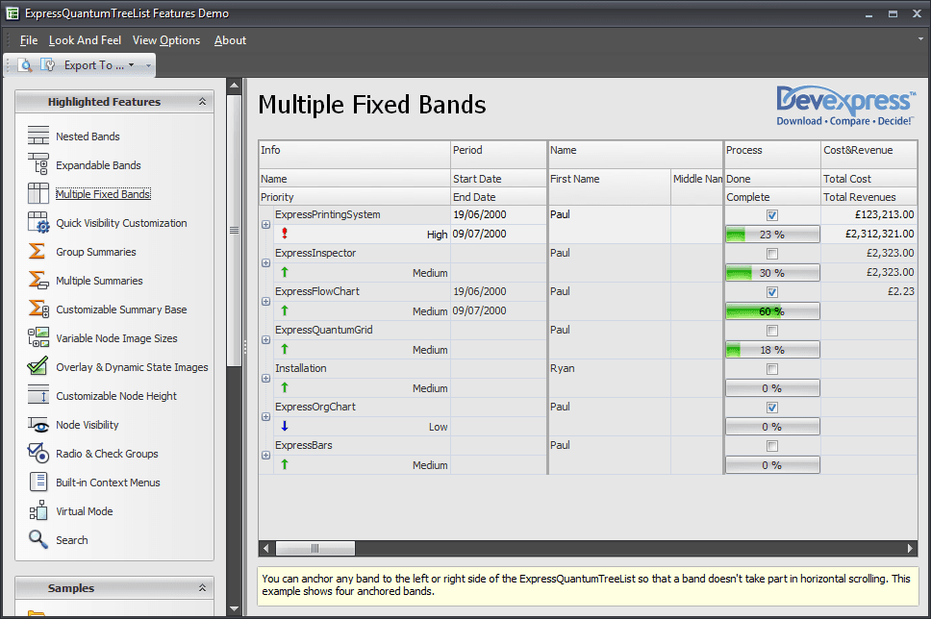Screen dimensions: 931x619
Task: Expand the ExpressOrgChart node
Action: 266,416
